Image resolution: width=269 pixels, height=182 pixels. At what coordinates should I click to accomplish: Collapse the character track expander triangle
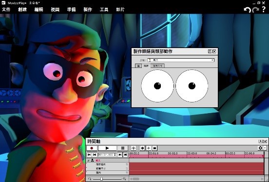pyautogui.click(x=89, y=161)
